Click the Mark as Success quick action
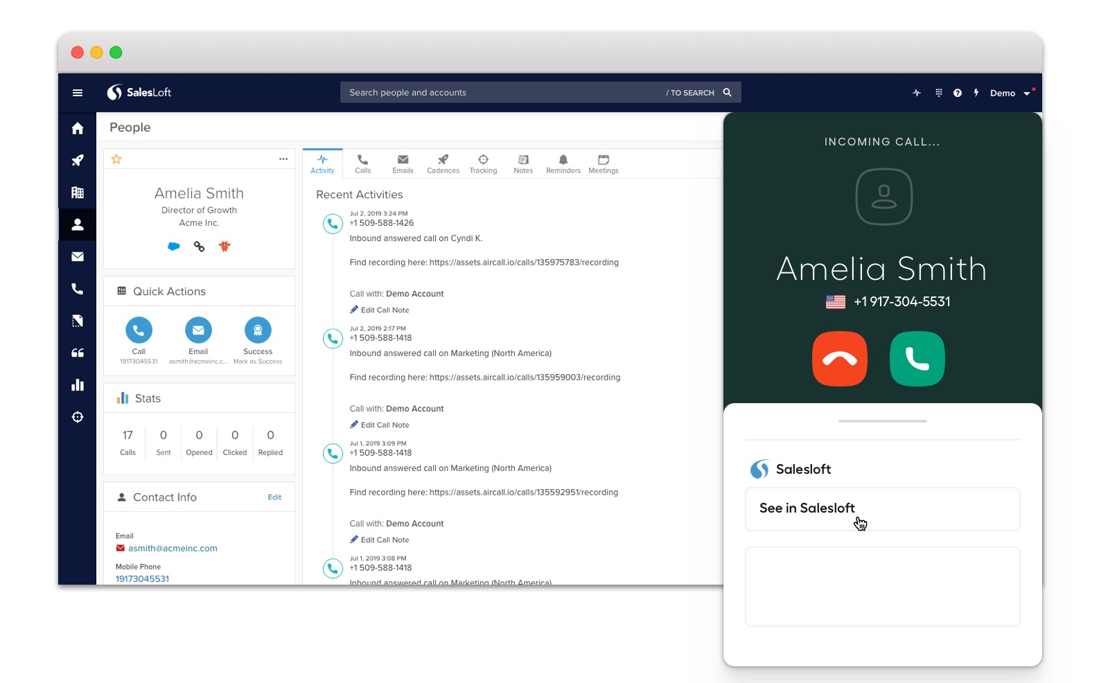 (258, 330)
